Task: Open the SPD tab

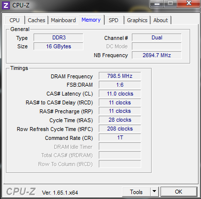Action: coord(114,20)
